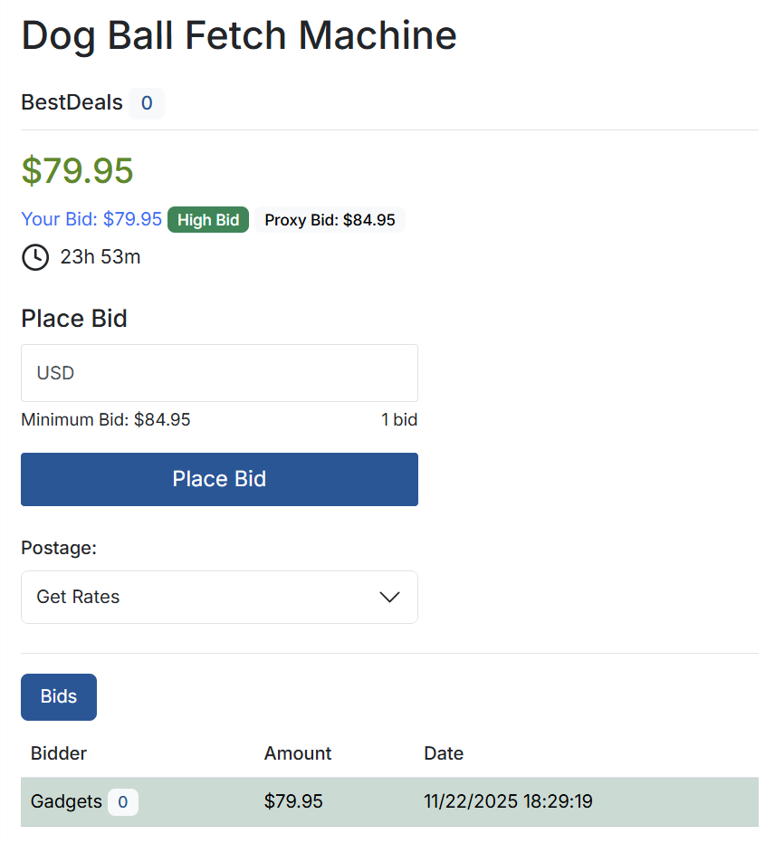Click the BestDeals feedback score badge
The width and height of the screenshot is (775, 843).
point(147,103)
